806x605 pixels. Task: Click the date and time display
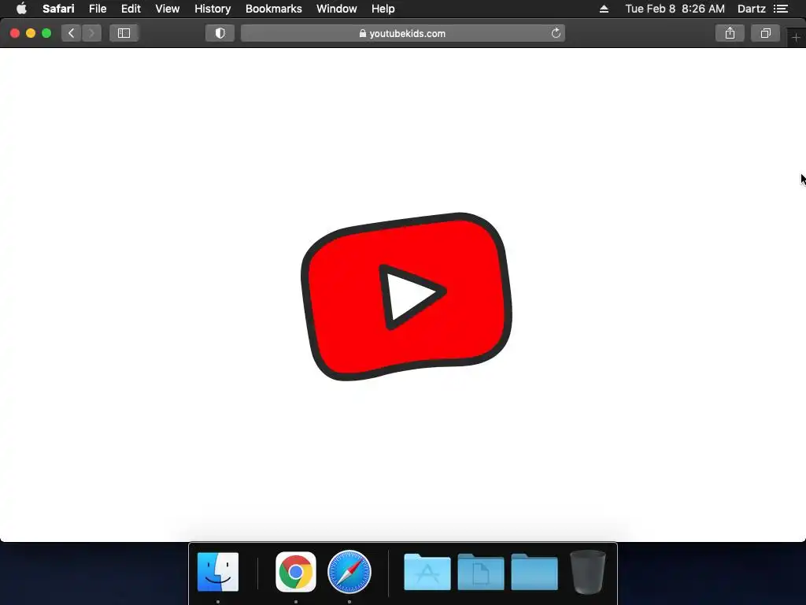(675, 9)
